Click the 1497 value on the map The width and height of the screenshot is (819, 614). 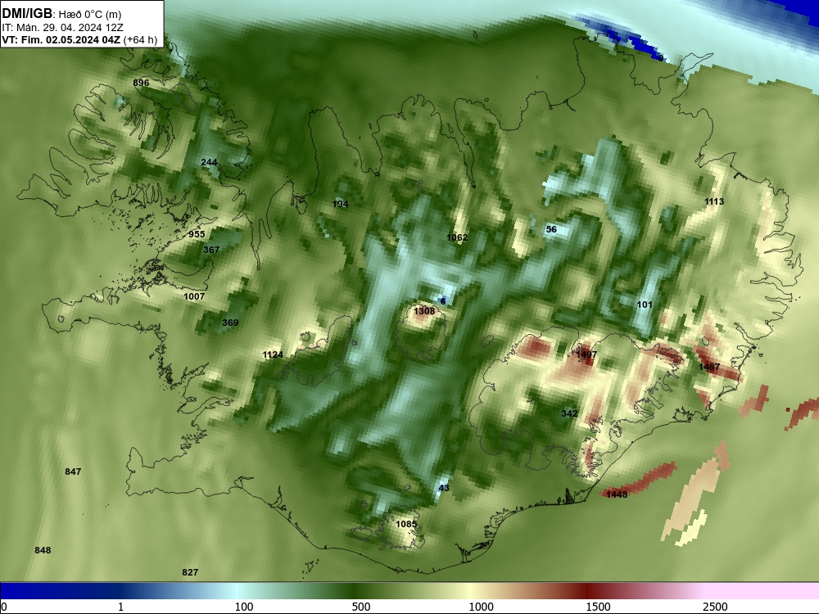[586, 354]
